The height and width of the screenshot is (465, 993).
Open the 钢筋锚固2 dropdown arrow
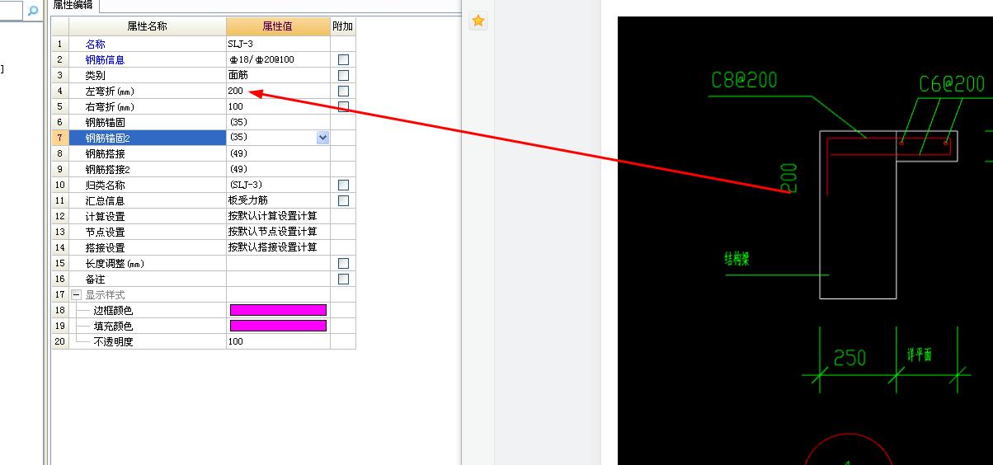(x=322, y=138)
